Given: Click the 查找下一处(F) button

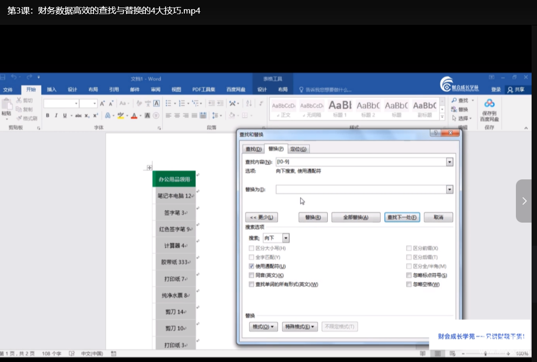Looking at the screenshot, I should (x=402, y=217).
